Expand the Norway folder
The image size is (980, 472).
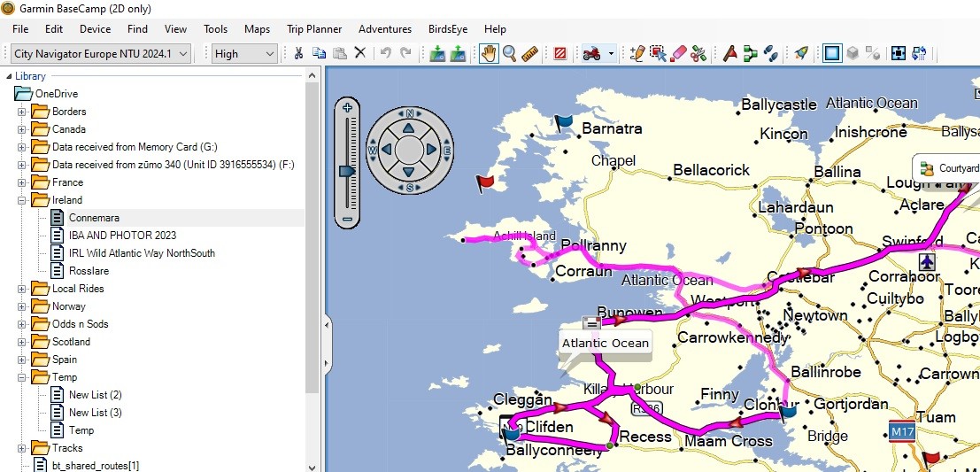pyautogui.click(x=22, y=306)
